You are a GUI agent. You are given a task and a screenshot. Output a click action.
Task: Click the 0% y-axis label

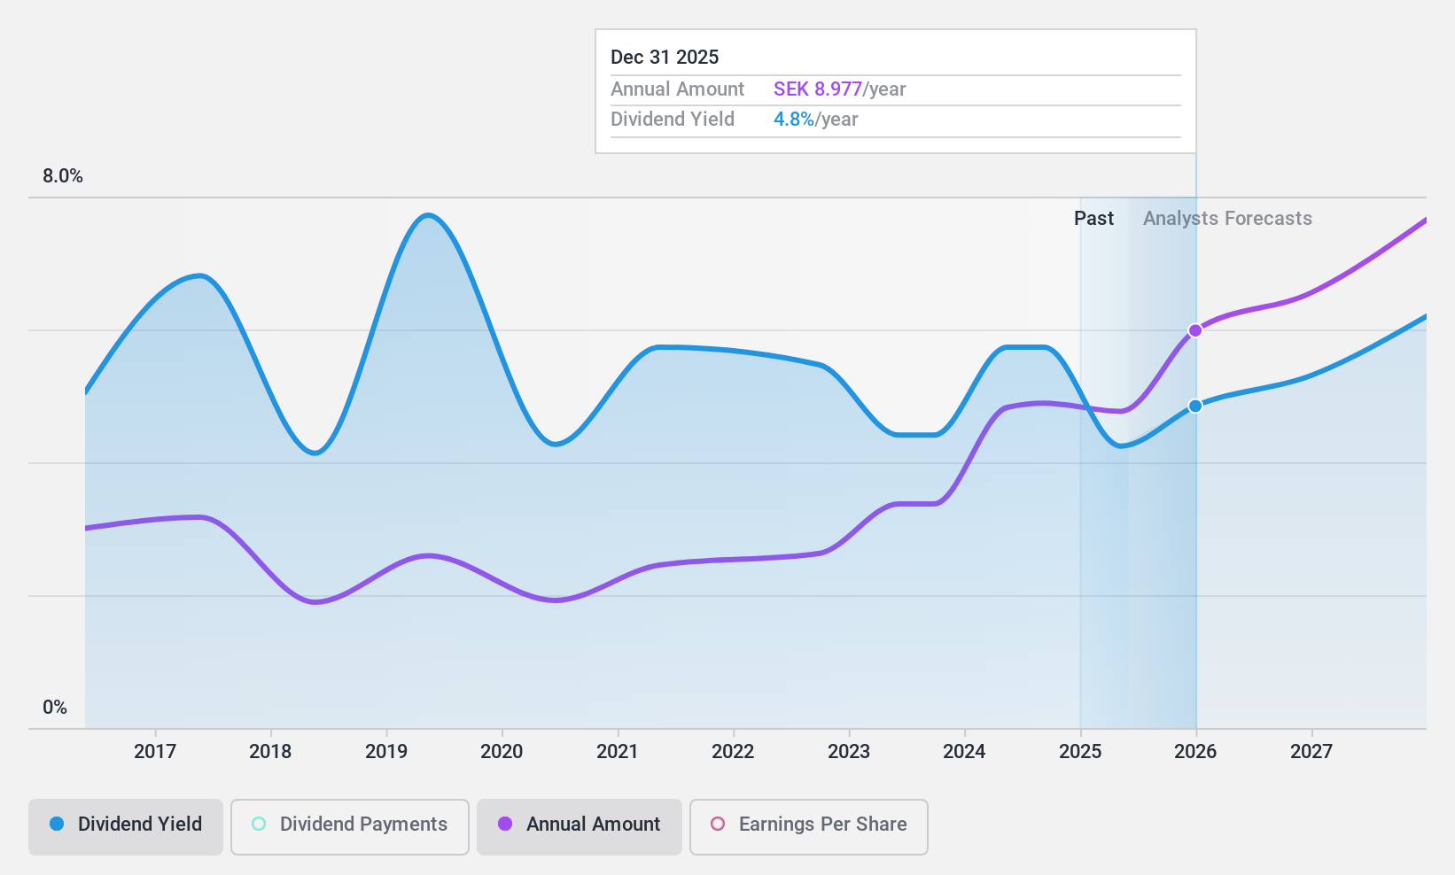tap(55, 707)
